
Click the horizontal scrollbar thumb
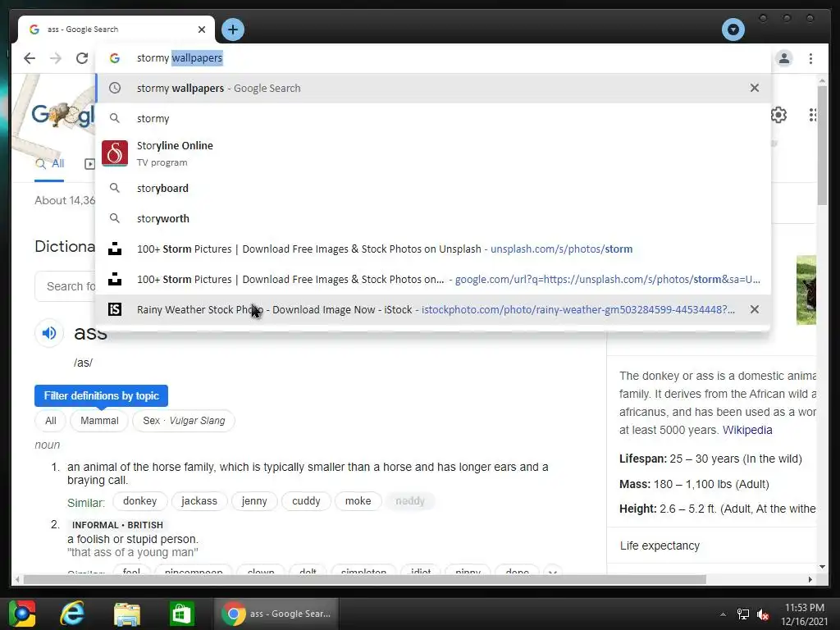(x=364, y=579)
